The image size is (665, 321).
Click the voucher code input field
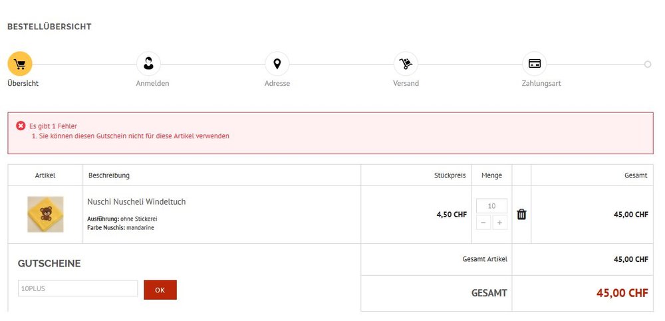click(x=78, y=288)
